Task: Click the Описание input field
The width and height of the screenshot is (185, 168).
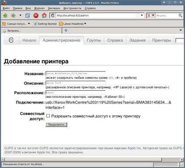Action: coord(75,83)
